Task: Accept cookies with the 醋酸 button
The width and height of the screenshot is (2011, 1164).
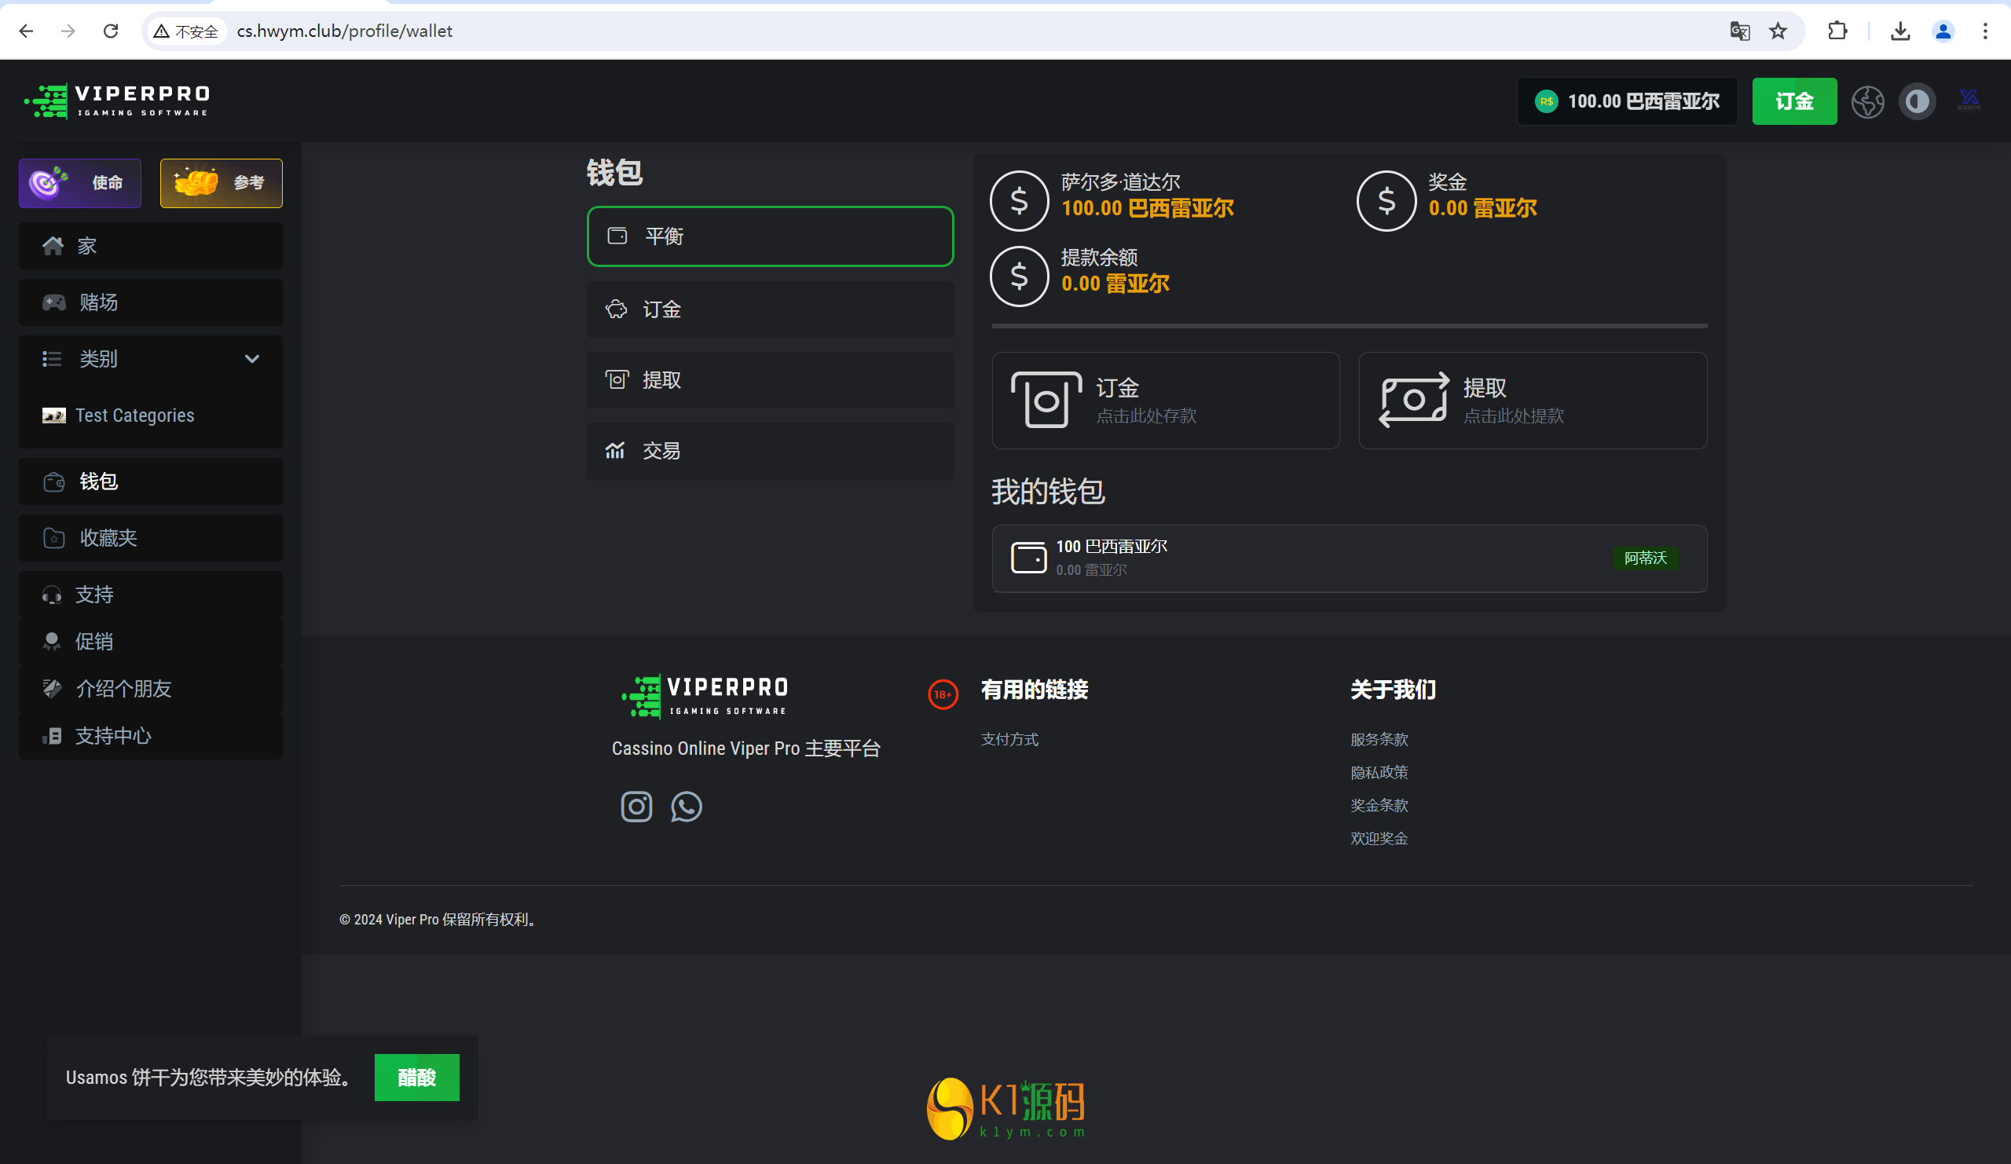Action: pos(416,1077)
